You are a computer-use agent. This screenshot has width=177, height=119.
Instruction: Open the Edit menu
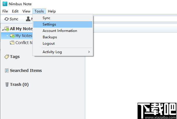[x=15, y=11]
